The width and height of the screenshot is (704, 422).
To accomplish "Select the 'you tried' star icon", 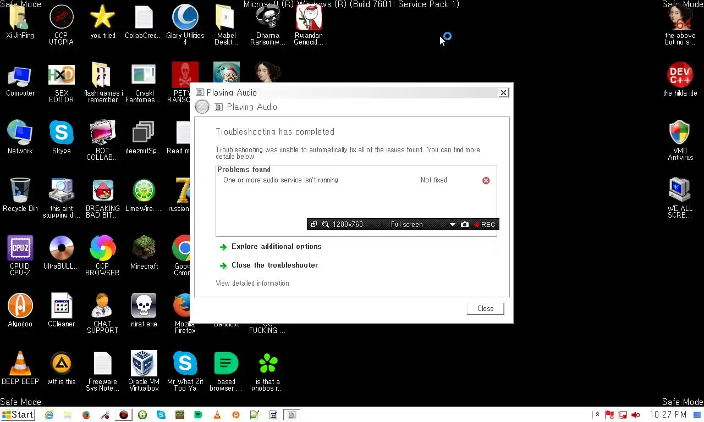I will [x=103, y=23].
